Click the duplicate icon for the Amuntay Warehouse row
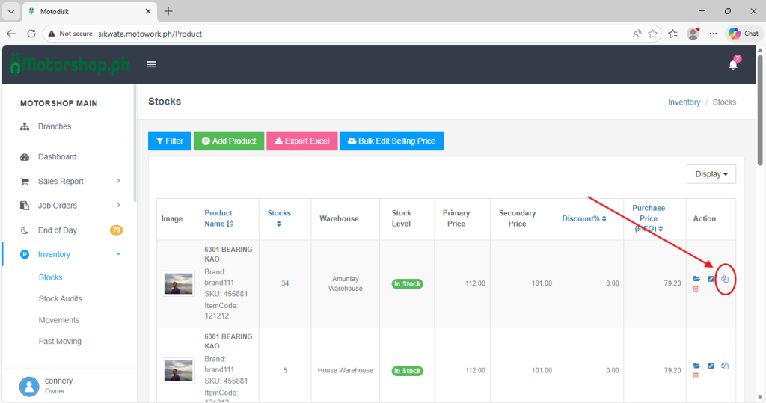 [x=724, y=279]
